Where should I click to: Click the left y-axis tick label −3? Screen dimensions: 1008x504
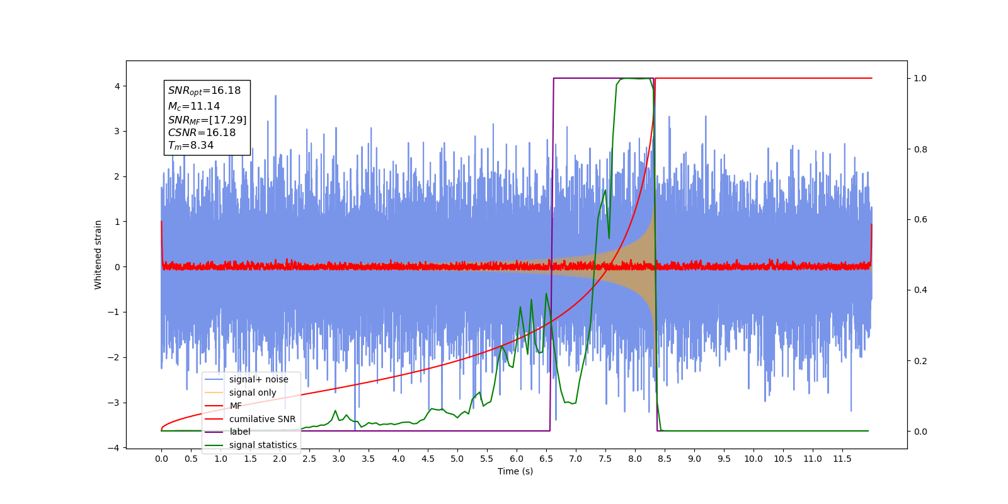113,403
